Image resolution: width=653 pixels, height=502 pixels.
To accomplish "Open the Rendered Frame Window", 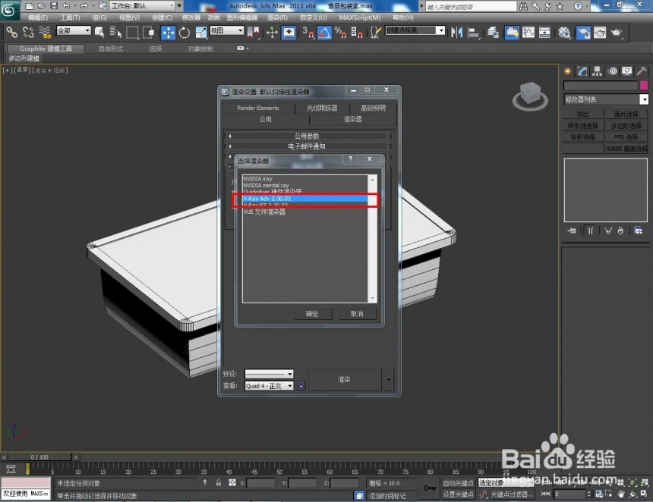I will coord(600,32).
